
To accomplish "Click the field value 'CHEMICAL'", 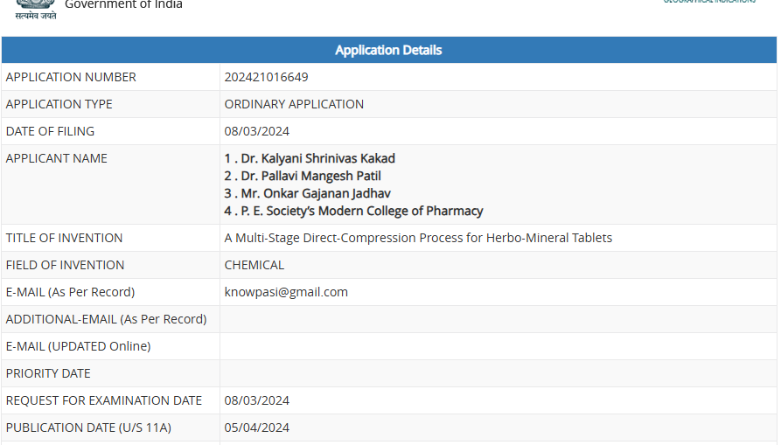I will coord(254,265).
